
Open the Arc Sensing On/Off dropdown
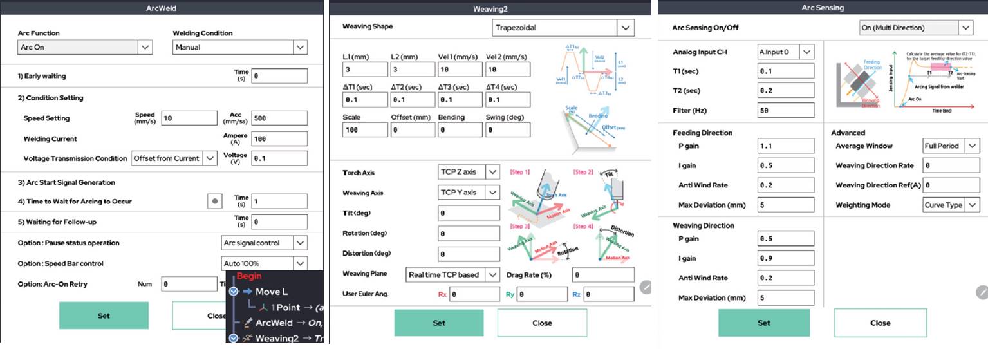point(917,28)
